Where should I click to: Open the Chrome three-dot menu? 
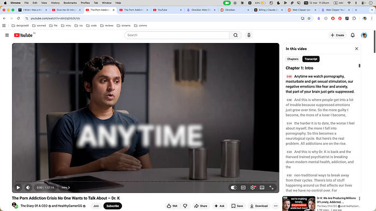click(x=372, y=18)
